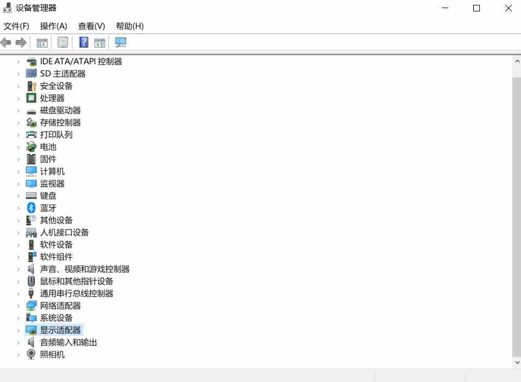Expand the 监视器 node chevron
The image size is (521, 382).
(18, 184)
